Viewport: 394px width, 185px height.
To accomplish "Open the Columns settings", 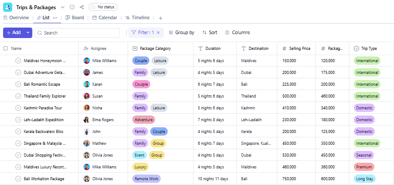I will 237,33.
